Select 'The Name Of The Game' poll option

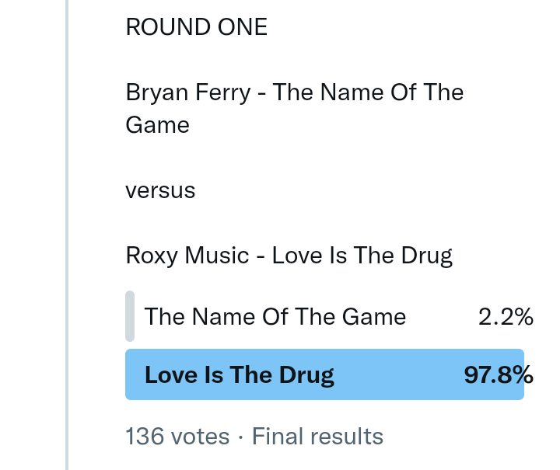coord(275,317)
